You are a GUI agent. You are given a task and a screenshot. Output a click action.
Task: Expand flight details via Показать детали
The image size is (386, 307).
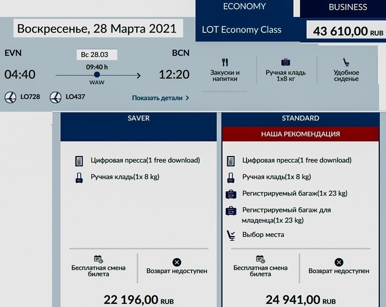pyautogui.click(x=161, y=98)
